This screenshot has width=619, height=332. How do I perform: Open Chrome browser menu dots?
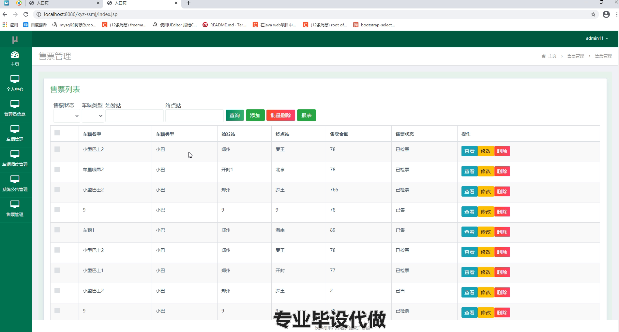coord(616,14)
